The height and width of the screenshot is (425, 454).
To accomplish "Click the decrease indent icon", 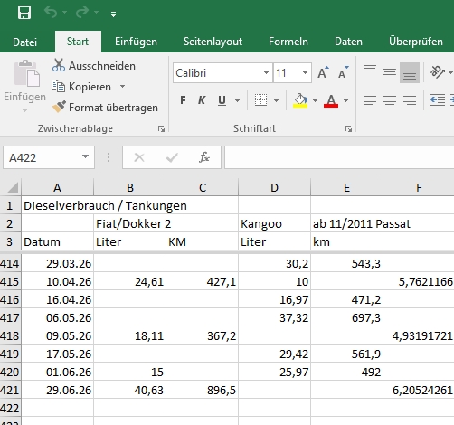I will [x=438, y=100].
